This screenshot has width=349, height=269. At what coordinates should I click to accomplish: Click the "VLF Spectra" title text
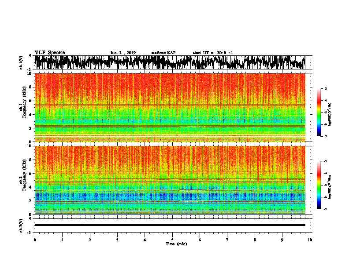click(50, 53)
